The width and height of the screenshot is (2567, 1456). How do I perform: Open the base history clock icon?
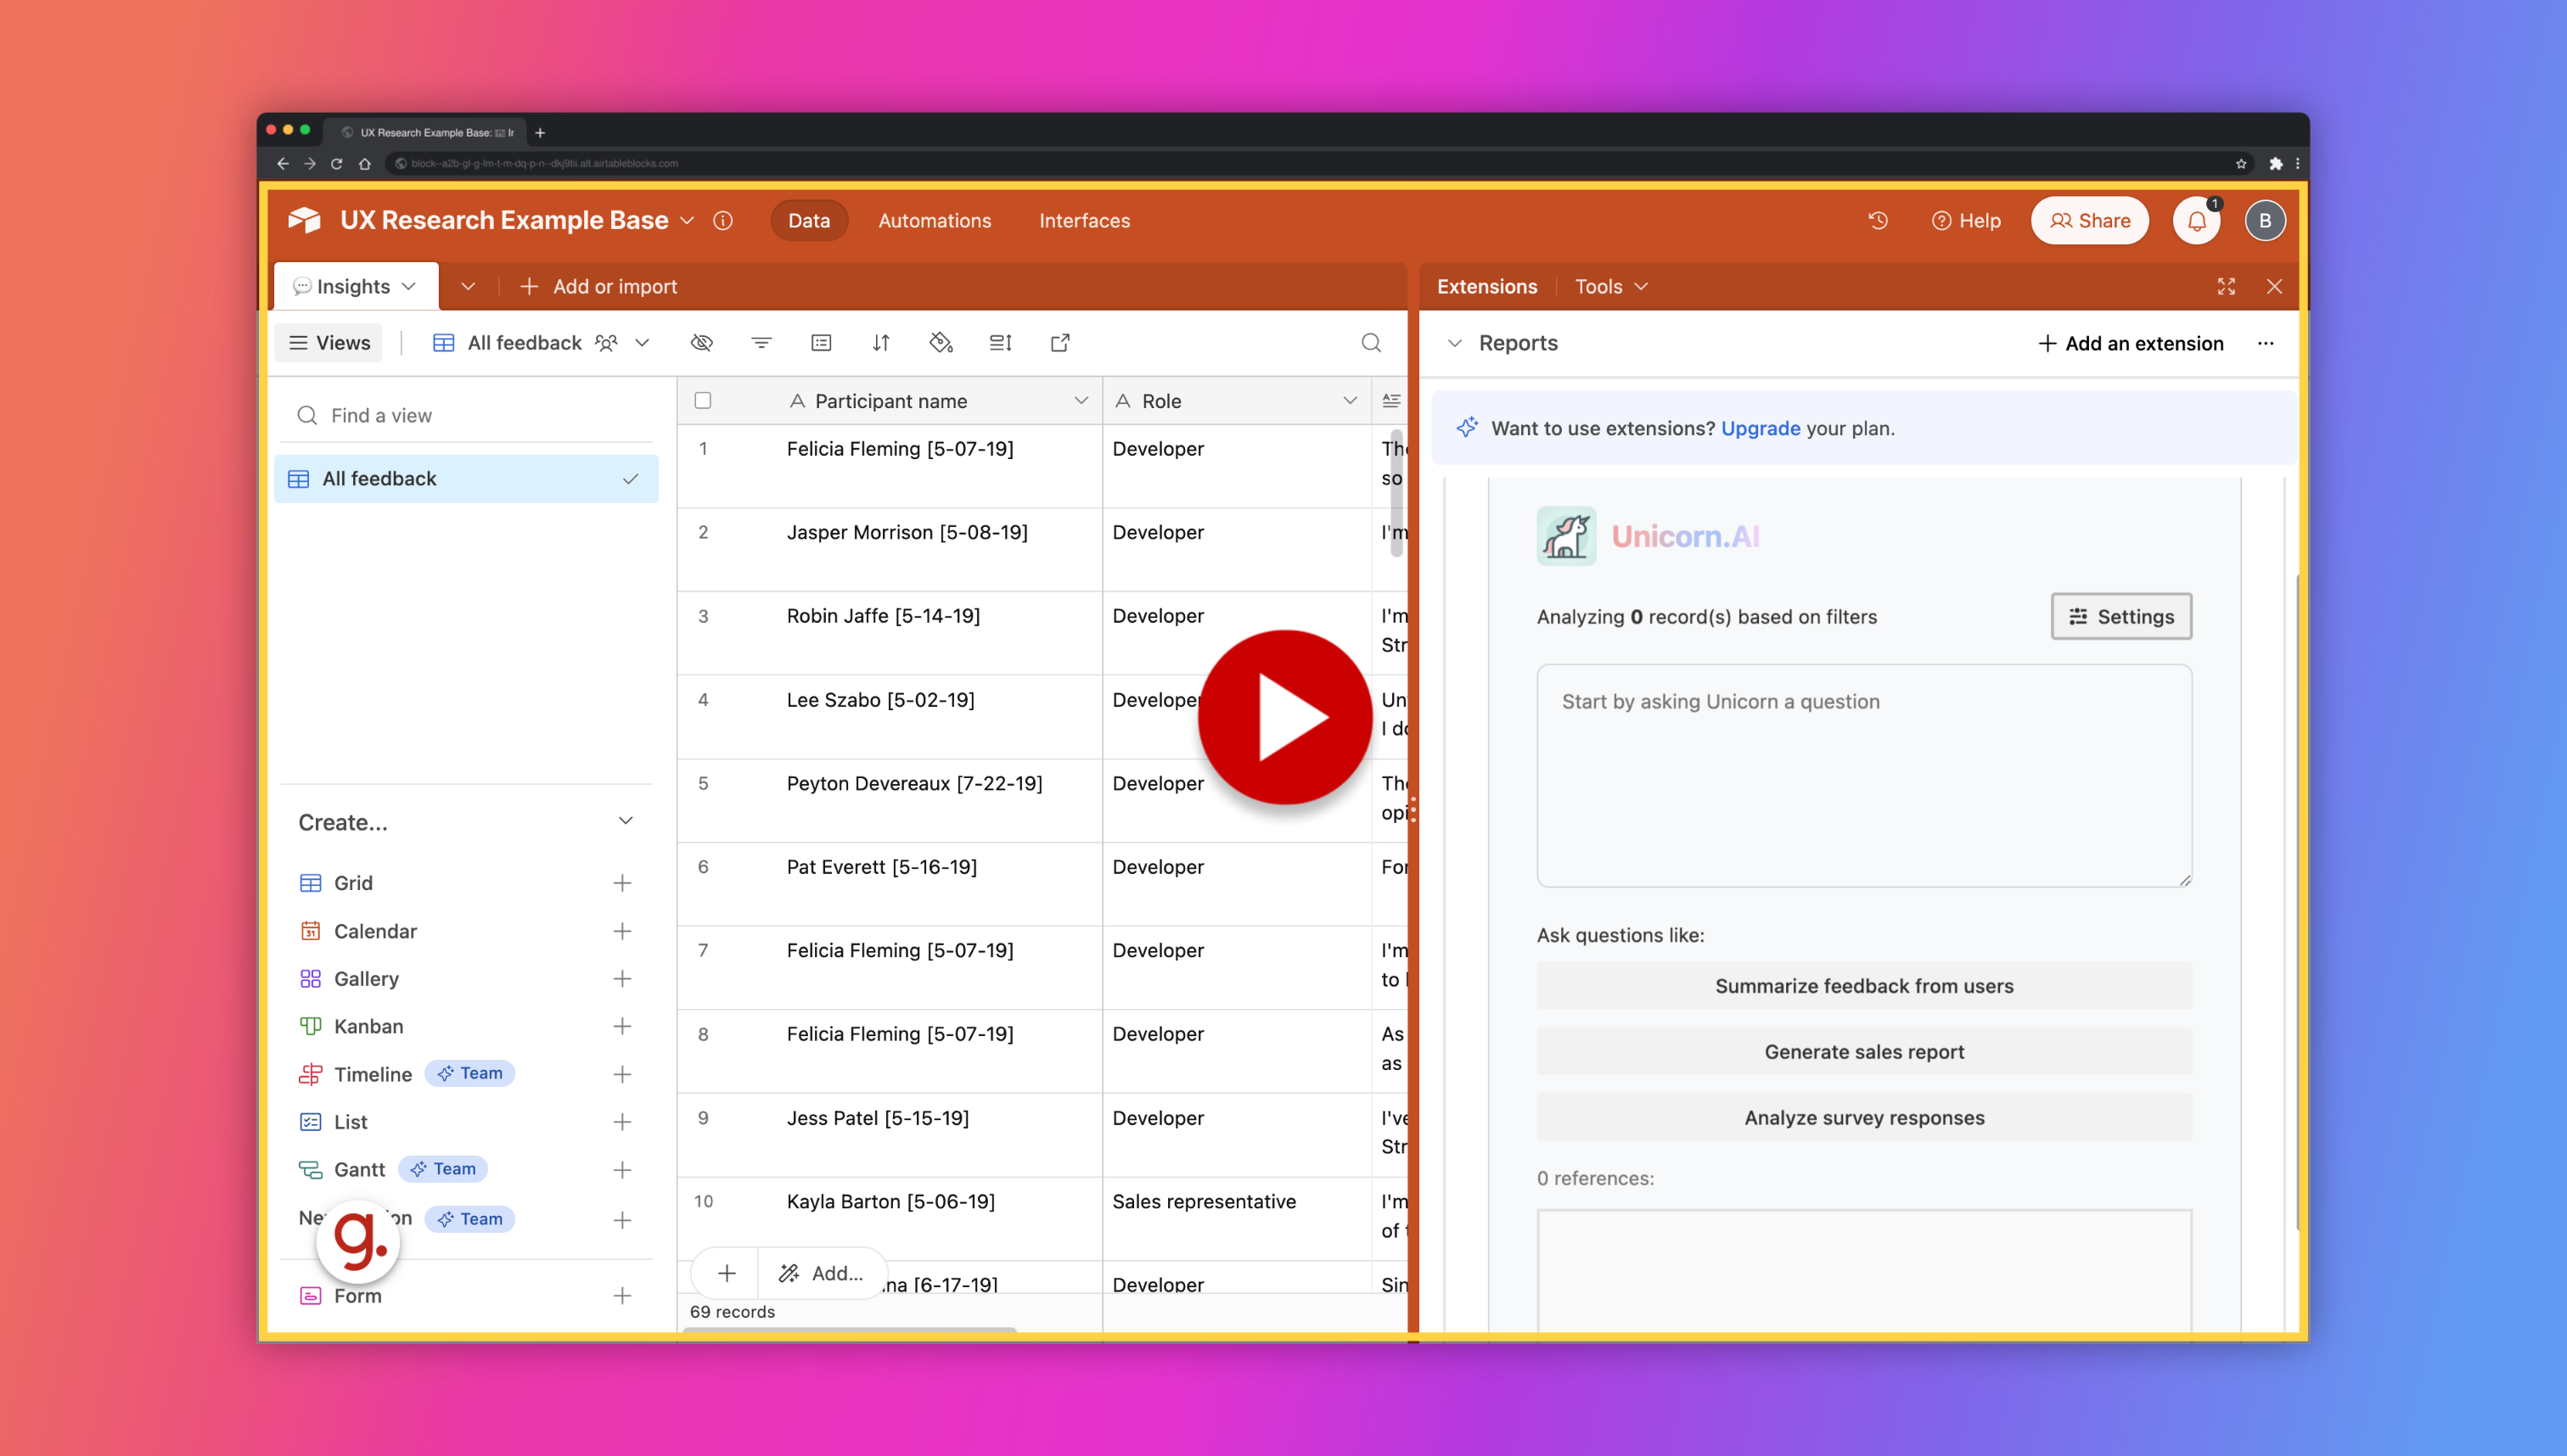tap(1878, 220)
